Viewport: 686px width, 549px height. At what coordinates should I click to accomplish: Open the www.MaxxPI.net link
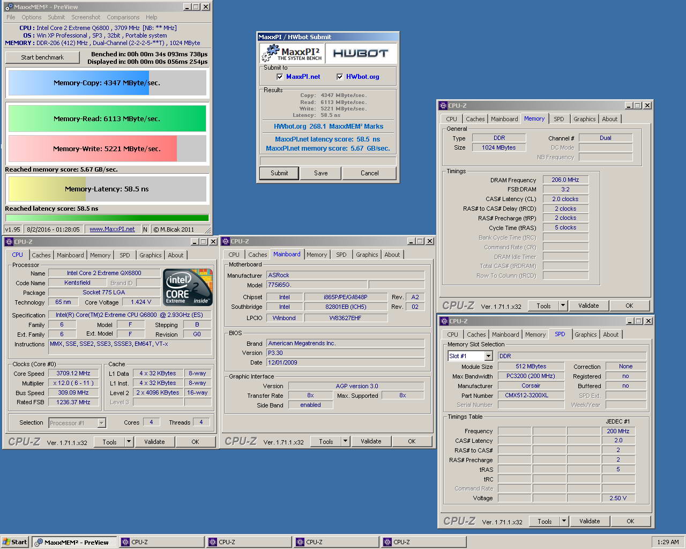(x=112, y=229)
